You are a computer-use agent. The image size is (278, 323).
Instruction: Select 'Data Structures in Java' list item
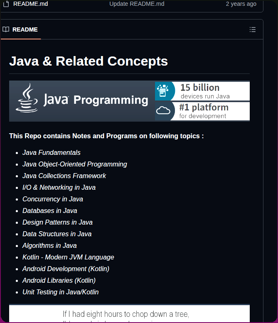click(57, 234)
